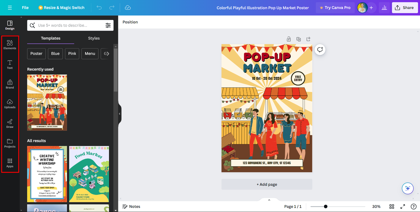The width and height of the screenshot is (420, 212).
Task: Select the MARKET heading on poster
Action: point(267,68)
